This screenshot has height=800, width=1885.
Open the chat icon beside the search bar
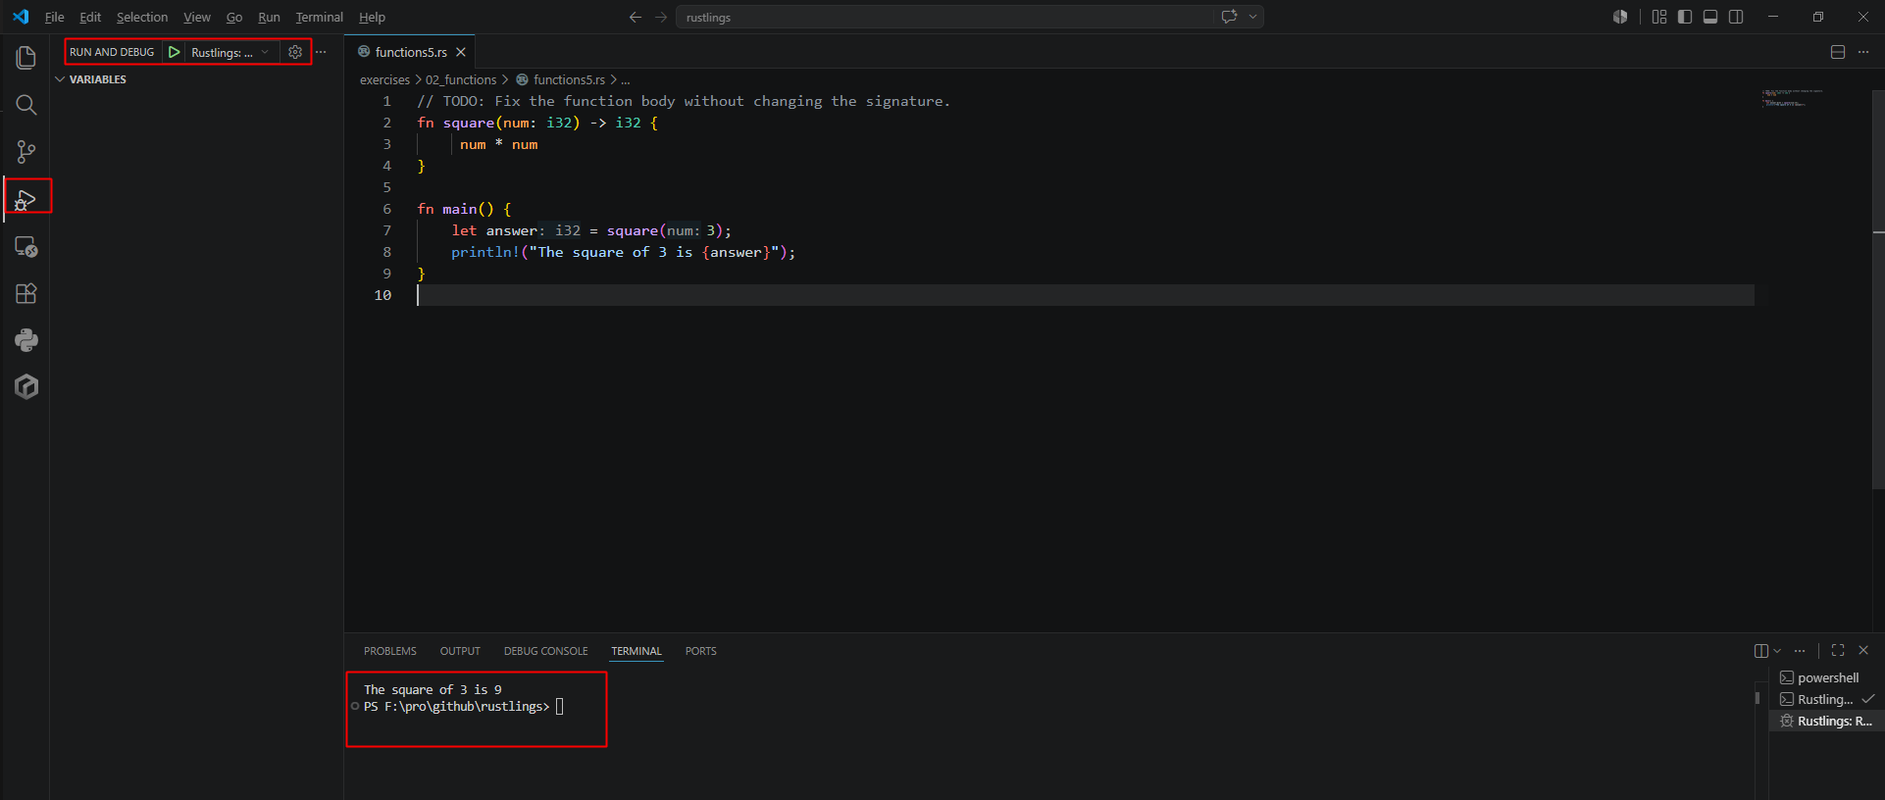coord(1230,17)
